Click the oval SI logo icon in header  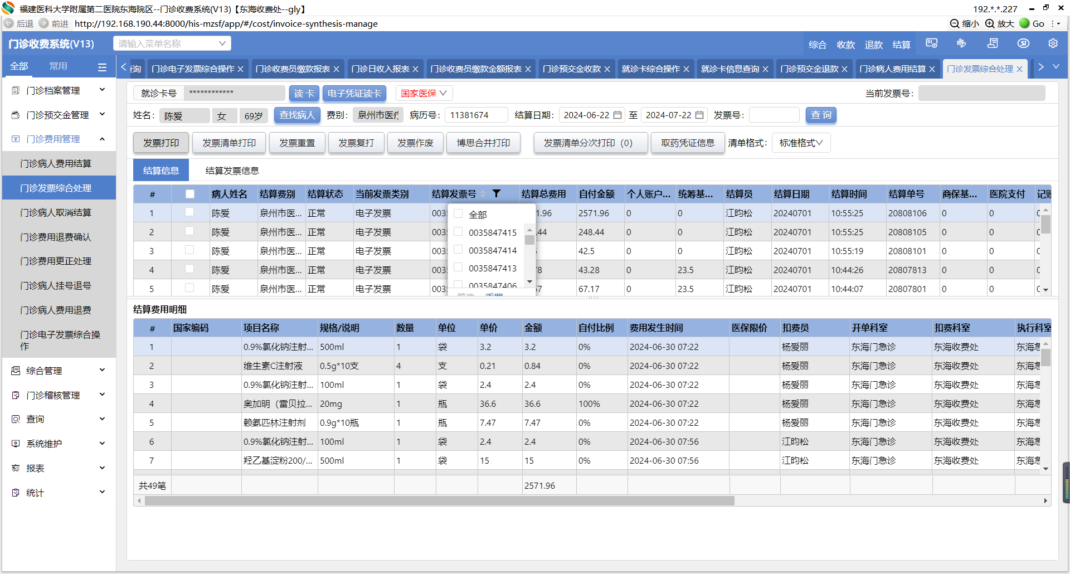click(1023, 43)
